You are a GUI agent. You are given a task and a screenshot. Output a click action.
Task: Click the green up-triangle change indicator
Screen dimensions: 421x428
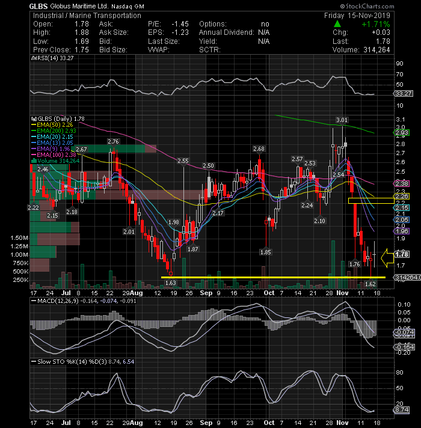click(337, 24)
